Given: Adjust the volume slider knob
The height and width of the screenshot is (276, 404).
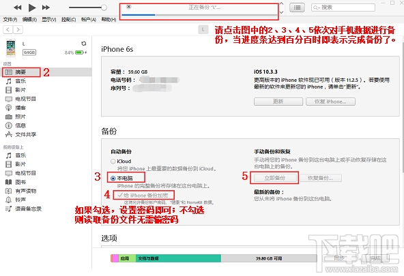Looking at the screenshot, I should pos(104,7).
